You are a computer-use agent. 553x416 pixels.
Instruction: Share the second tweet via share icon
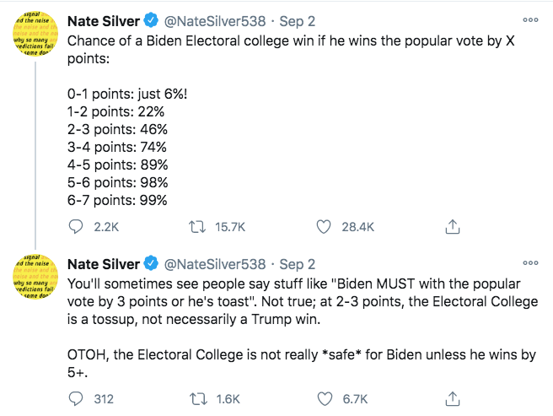(x=453, y=398)
